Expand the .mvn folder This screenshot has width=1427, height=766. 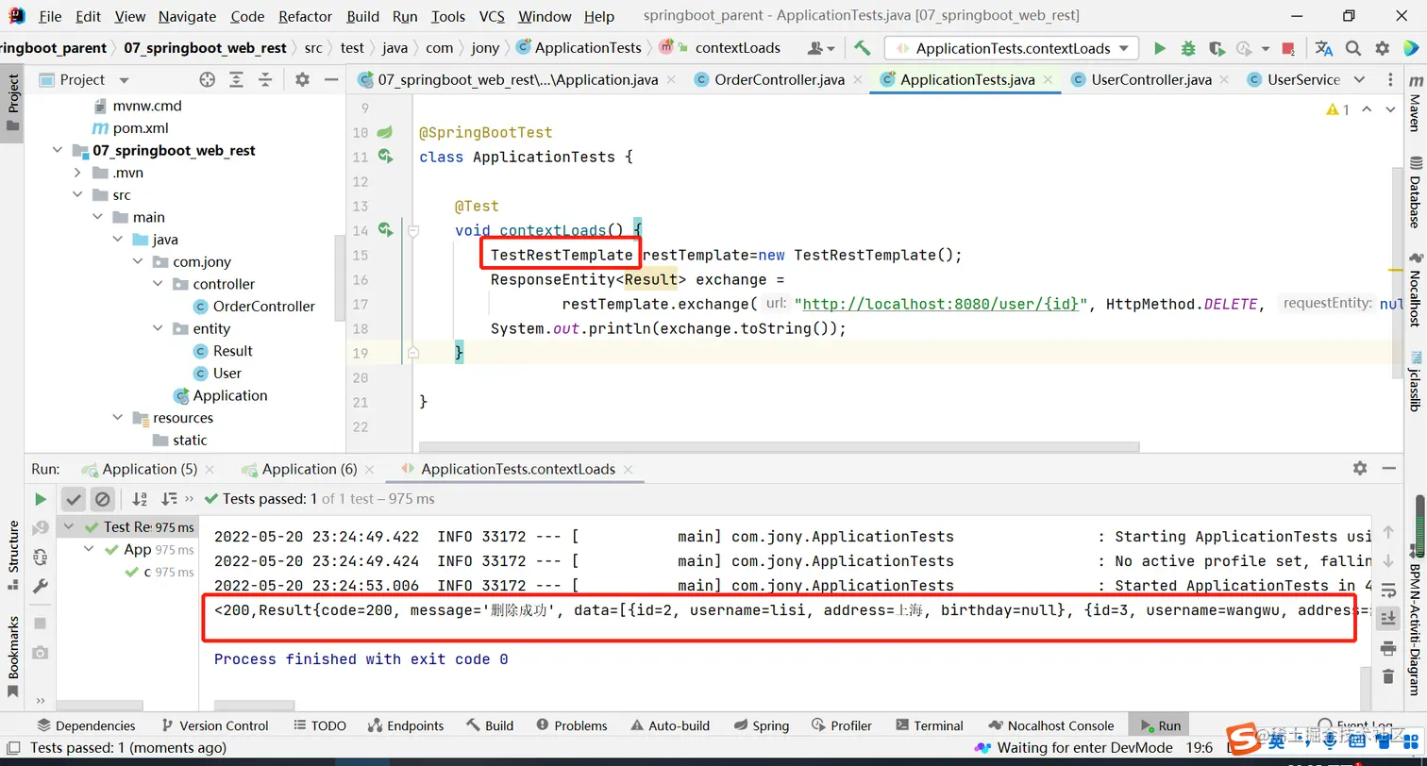tap(77, 173)
